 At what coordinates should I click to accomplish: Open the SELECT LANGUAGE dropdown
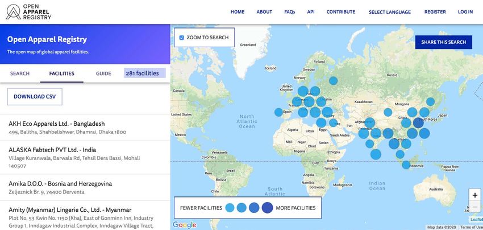390,12
